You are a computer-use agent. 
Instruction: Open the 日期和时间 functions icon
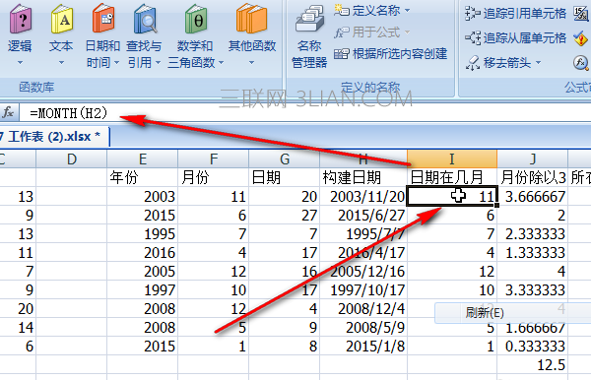102,35
